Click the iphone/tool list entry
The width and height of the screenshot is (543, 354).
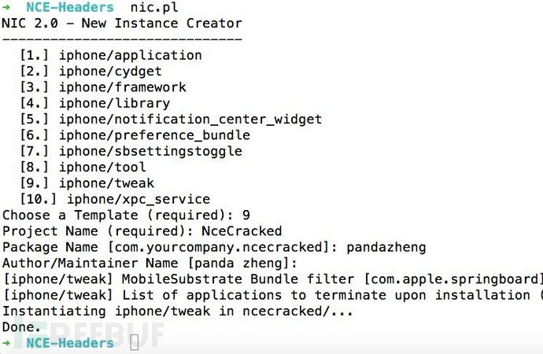[x=83, y=167]
